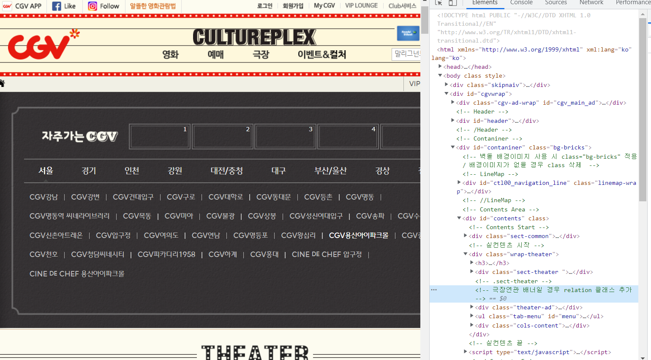Click the DevTools scroll down arrow
Image resolution: width=651 pixels, height=360 pixels.
pos(643,357)
